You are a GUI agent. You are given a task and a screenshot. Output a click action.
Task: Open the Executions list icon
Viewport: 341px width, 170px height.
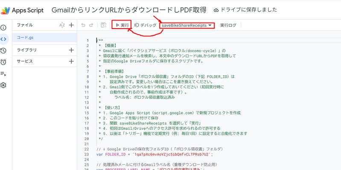tap(3, 74)
